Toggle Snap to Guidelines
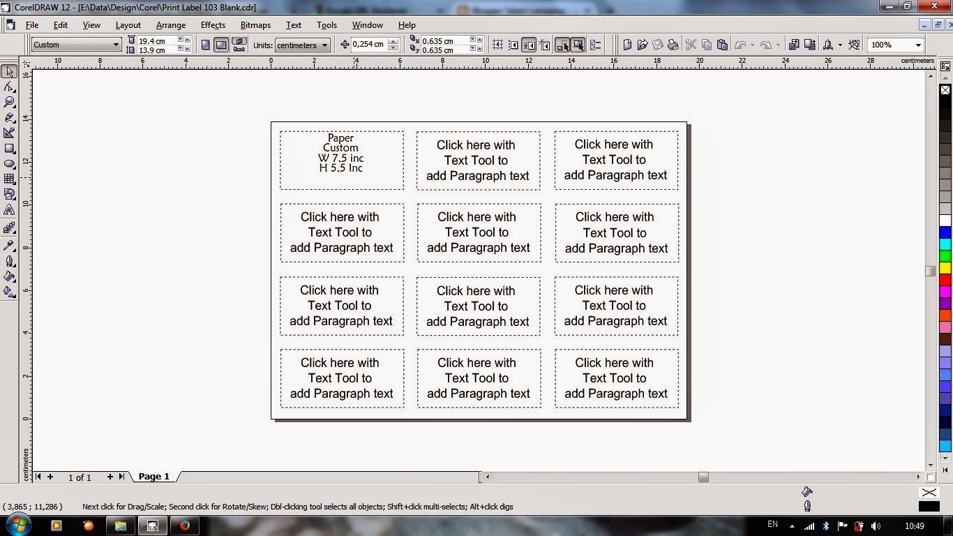This screenshot has width=953, height=536. pyautogui.click(x=513, y=44)
